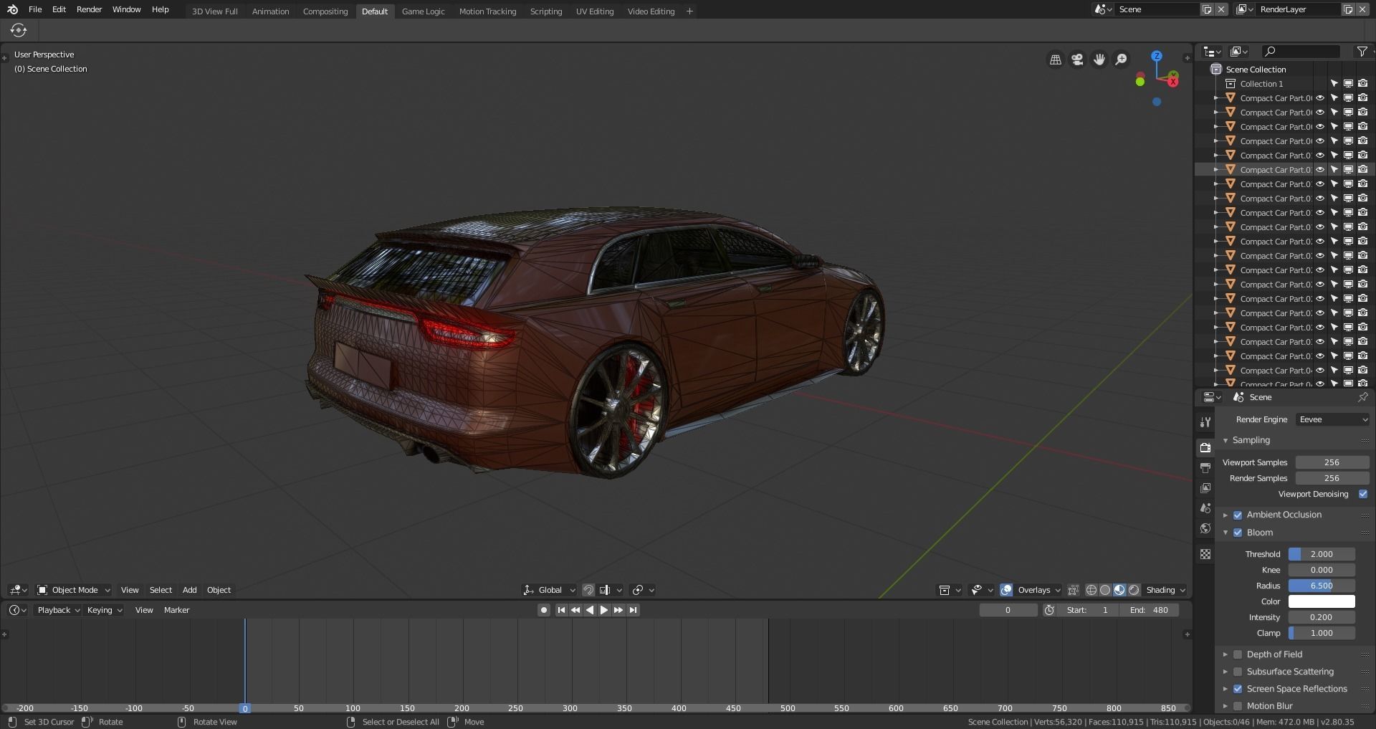
Task: Toggle Overlays display button
Action: coord(1006,590)
